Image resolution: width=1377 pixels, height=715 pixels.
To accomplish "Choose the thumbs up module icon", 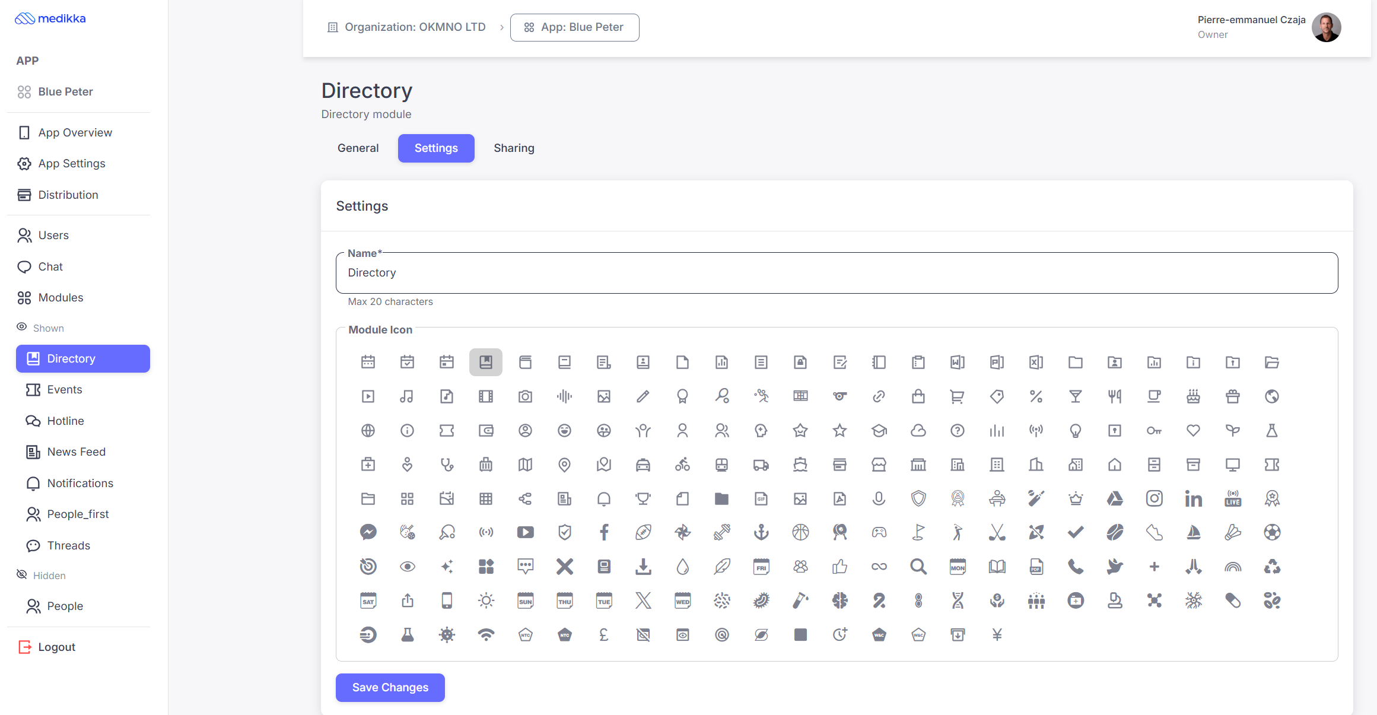I will (839, 567).
